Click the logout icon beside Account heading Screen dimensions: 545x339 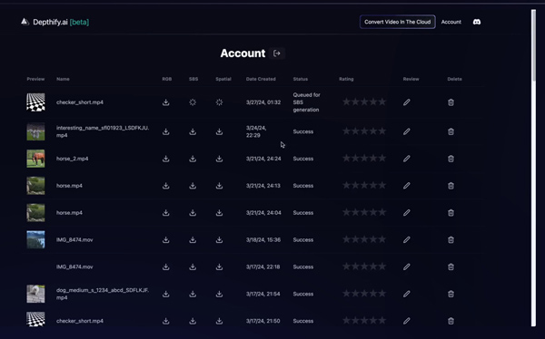(x=277, y=53)
